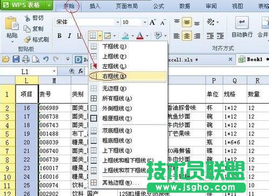The height and width of the screenshot is (196, 269).
Task: Open the 审阅 tab
Action: [x=211, y=6]
